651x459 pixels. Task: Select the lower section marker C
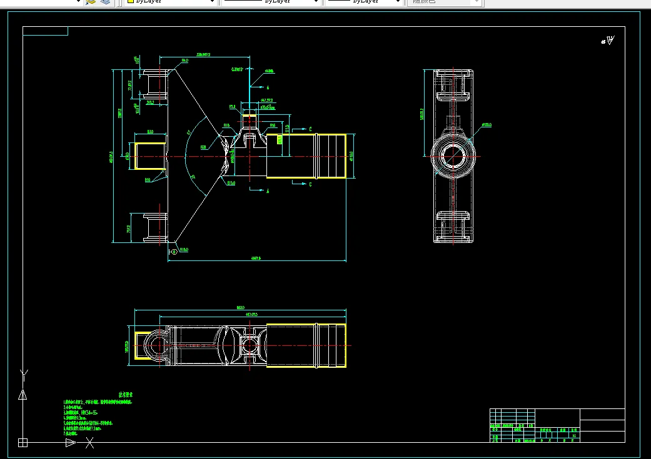point(310,184)
